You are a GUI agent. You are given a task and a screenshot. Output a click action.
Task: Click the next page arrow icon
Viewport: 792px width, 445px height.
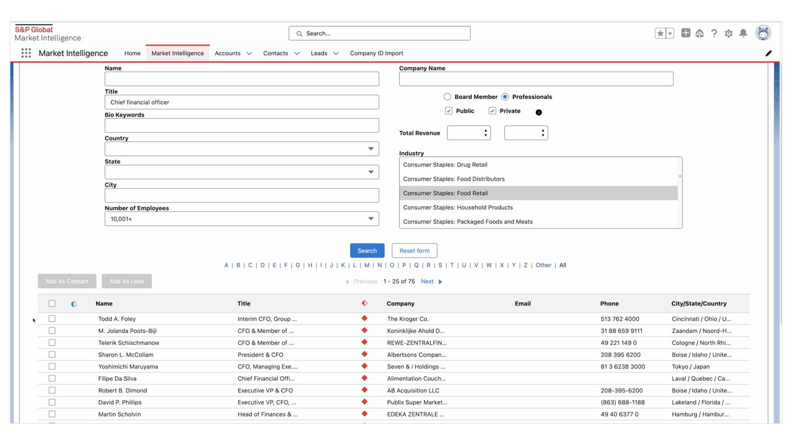441,282
